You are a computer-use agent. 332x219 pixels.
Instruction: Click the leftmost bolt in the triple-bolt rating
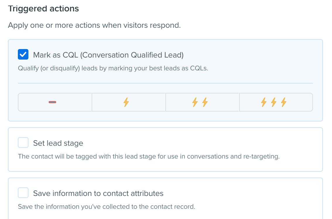[263, 102]
